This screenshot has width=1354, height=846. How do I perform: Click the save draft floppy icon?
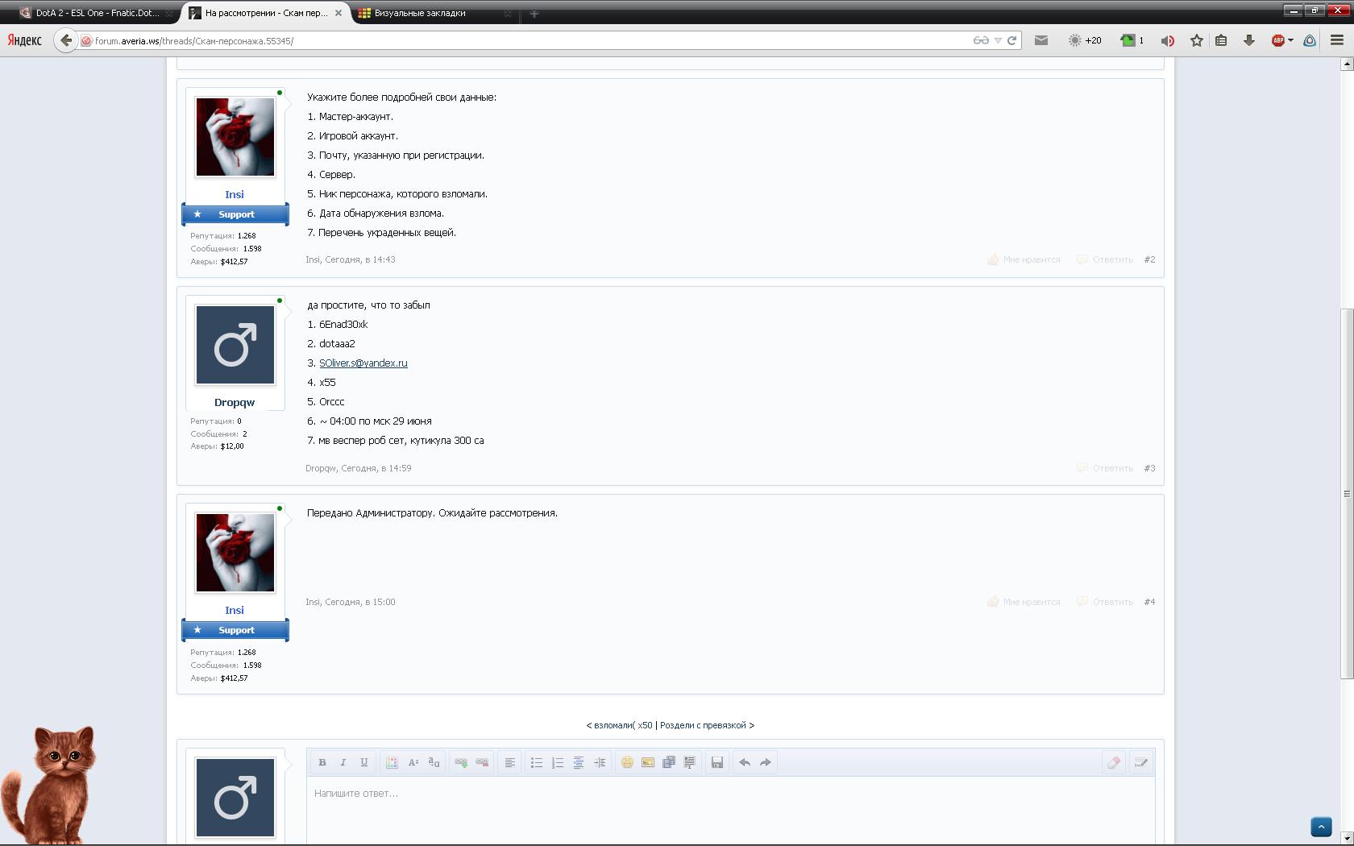click(717, 762)
